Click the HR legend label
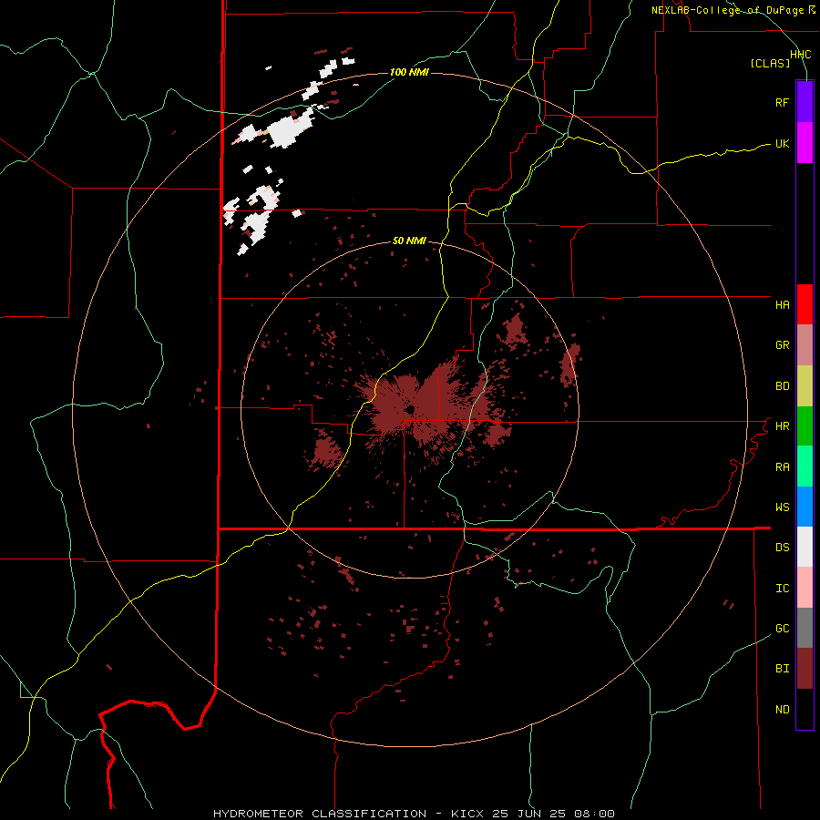Screen dimensions: 820x820 pos(782,426)
